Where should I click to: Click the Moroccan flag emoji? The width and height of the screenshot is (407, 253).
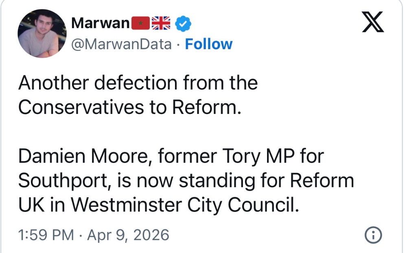141,24
